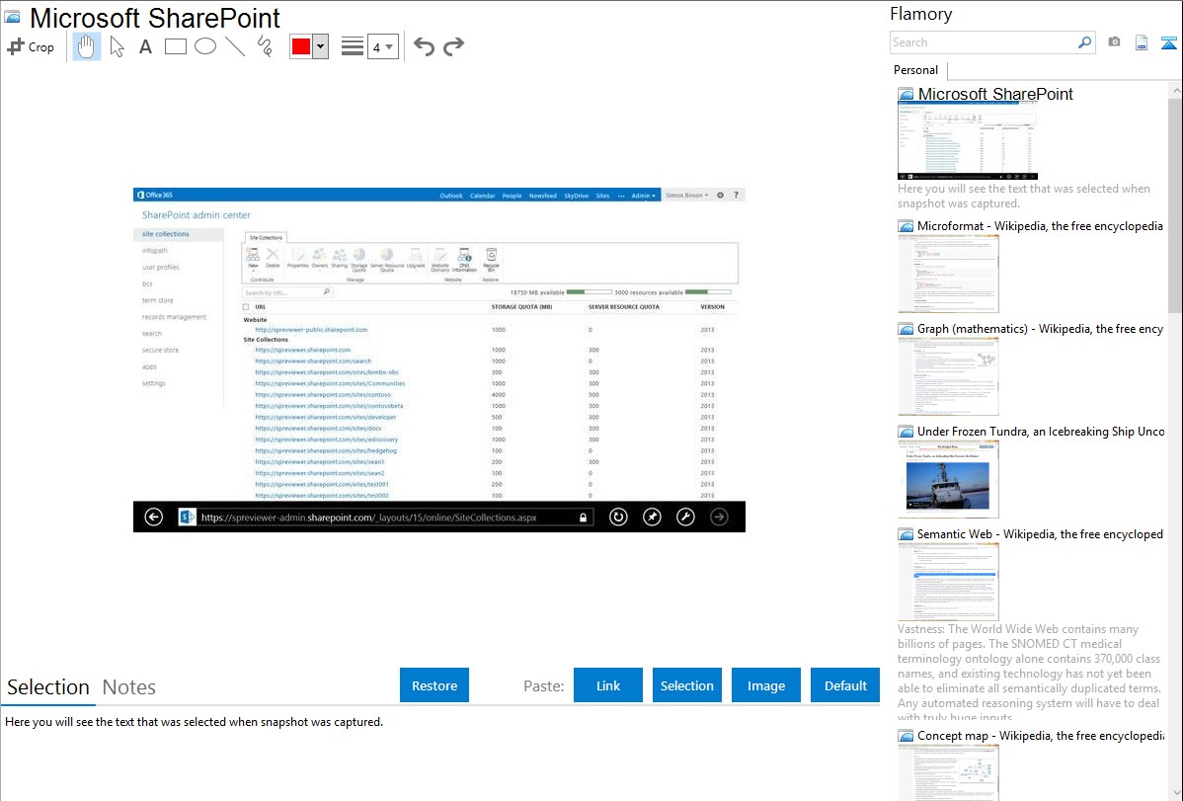Activate the hand pan tool

[87, 46]
